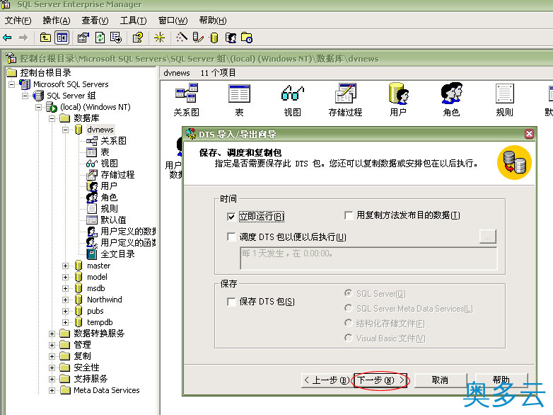Click the New Job folder-clock toolbar icon

click(x=247, y=38)
